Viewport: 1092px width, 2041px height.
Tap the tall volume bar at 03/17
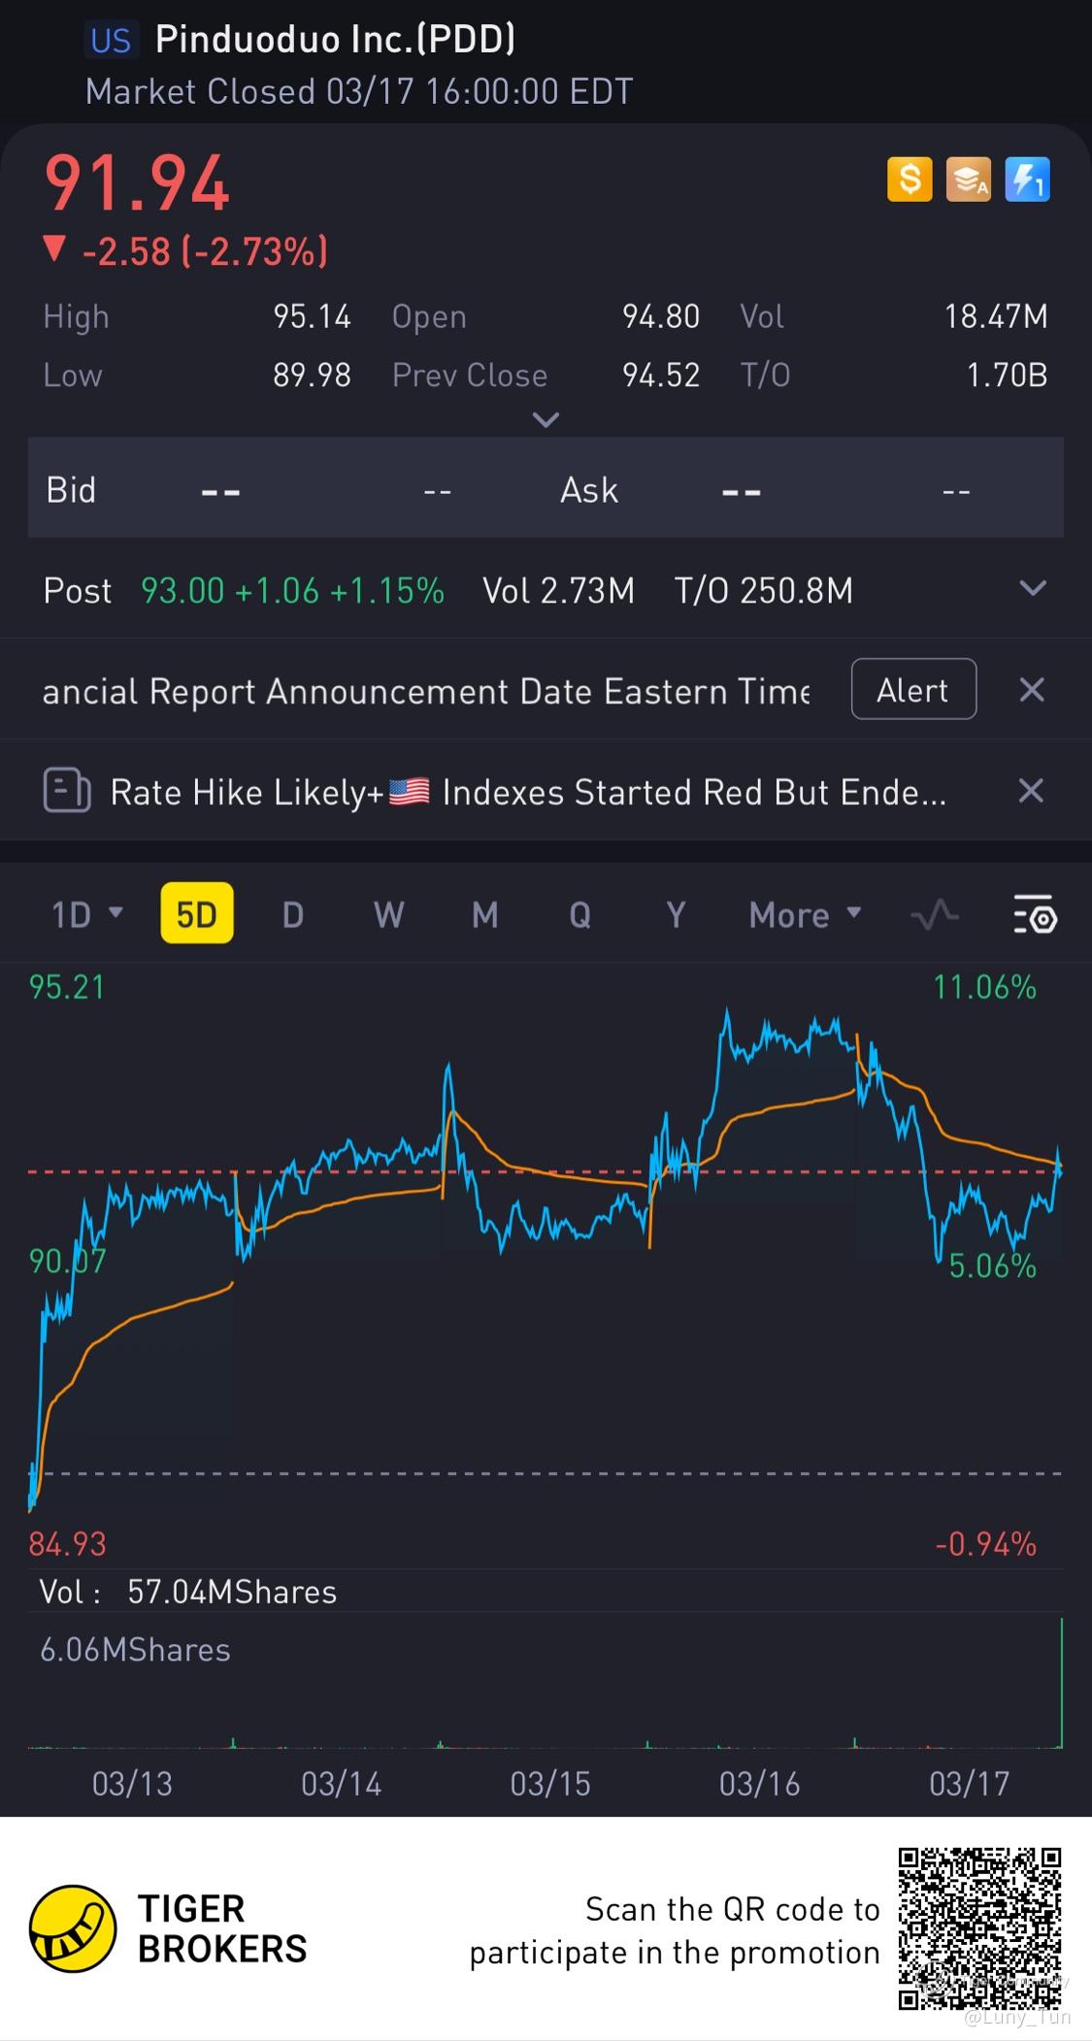click(1061, 1682)
